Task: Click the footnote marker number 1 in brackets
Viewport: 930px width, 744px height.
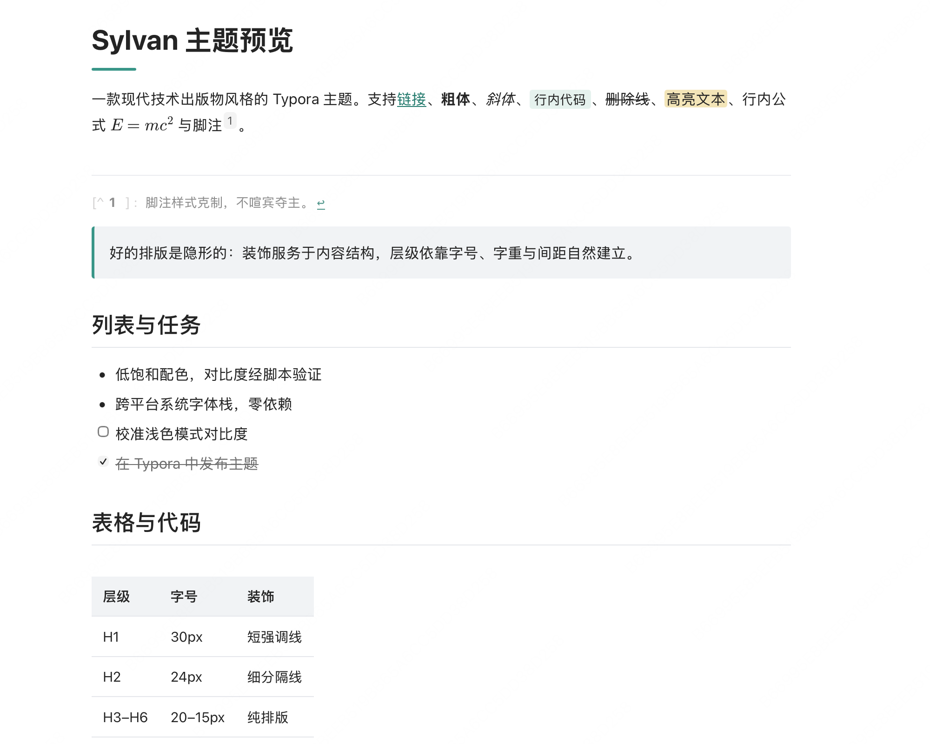Action: (112, 203)
